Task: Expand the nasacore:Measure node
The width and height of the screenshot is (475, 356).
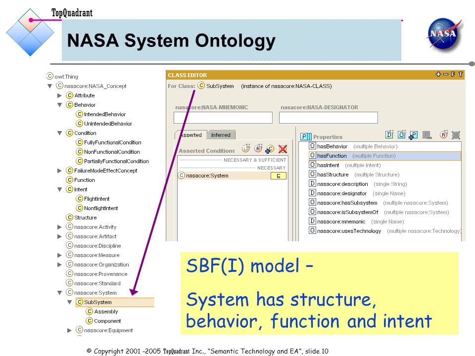Action: 60,255
